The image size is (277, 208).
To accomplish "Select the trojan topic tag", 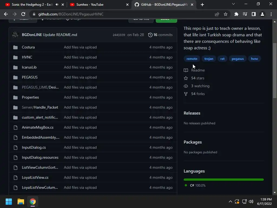I will click(209, 59).
